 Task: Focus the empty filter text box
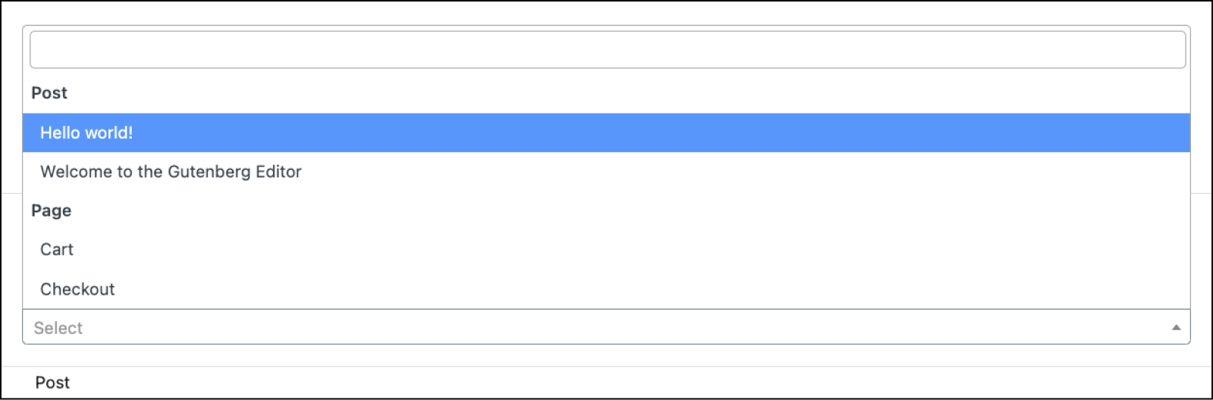pos(606,50)
